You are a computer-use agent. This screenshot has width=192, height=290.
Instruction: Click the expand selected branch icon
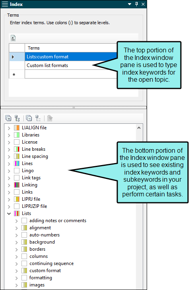pyautogui.click(x=17, y=118)
